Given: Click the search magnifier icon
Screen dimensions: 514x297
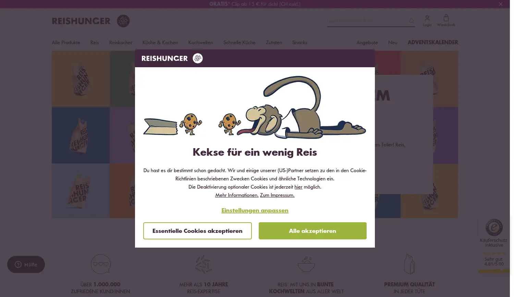Looking at the screenshot, I should click(x=412, y=21).
